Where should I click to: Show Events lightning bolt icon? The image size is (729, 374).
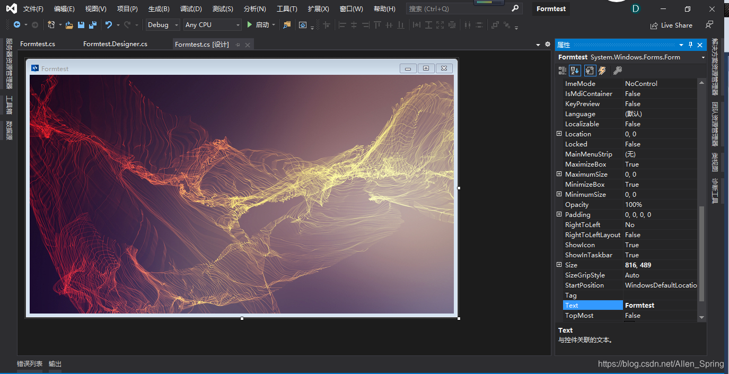[x=602, y=71]
